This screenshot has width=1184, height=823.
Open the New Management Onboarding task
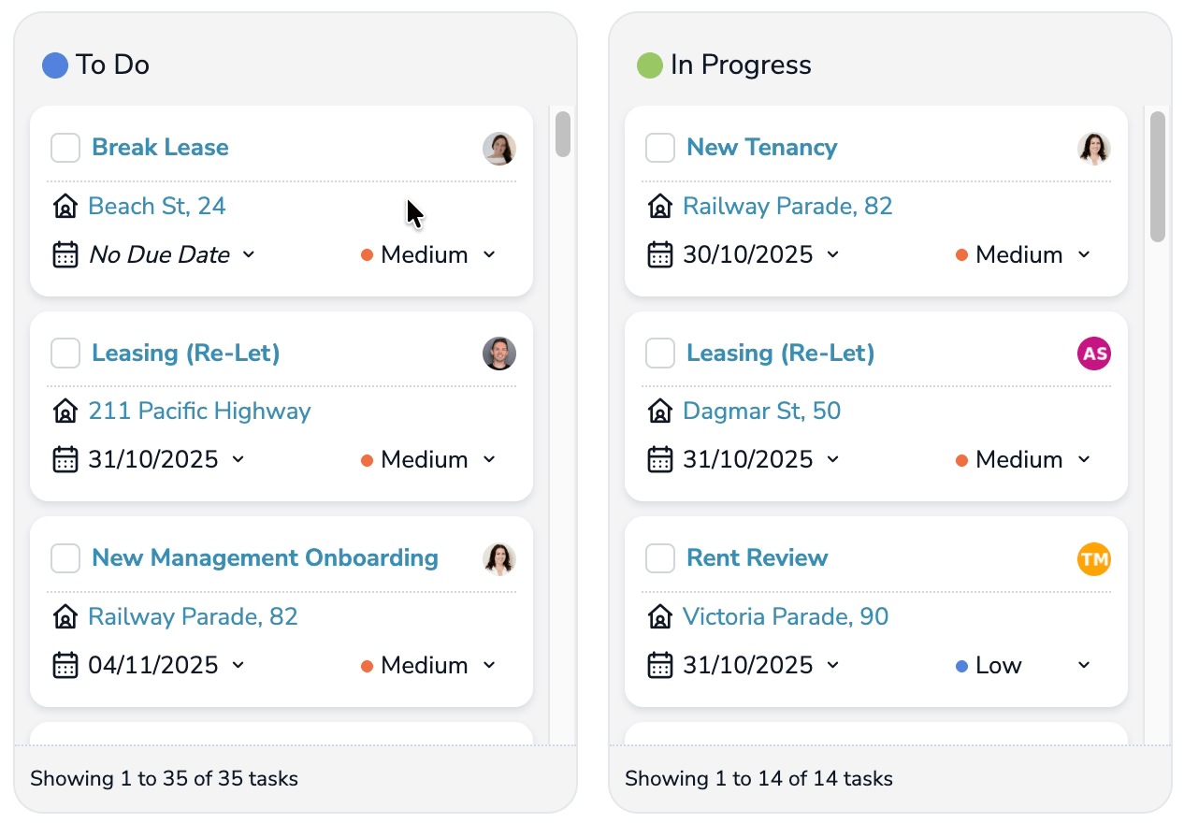coord(265,557)
